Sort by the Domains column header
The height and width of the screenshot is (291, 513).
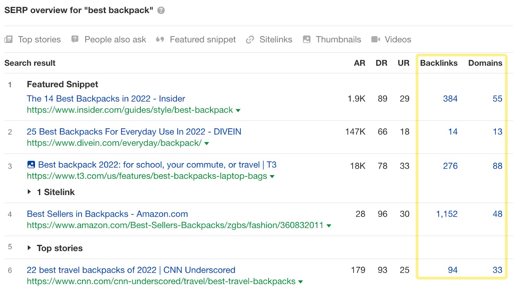coord(485,63)
